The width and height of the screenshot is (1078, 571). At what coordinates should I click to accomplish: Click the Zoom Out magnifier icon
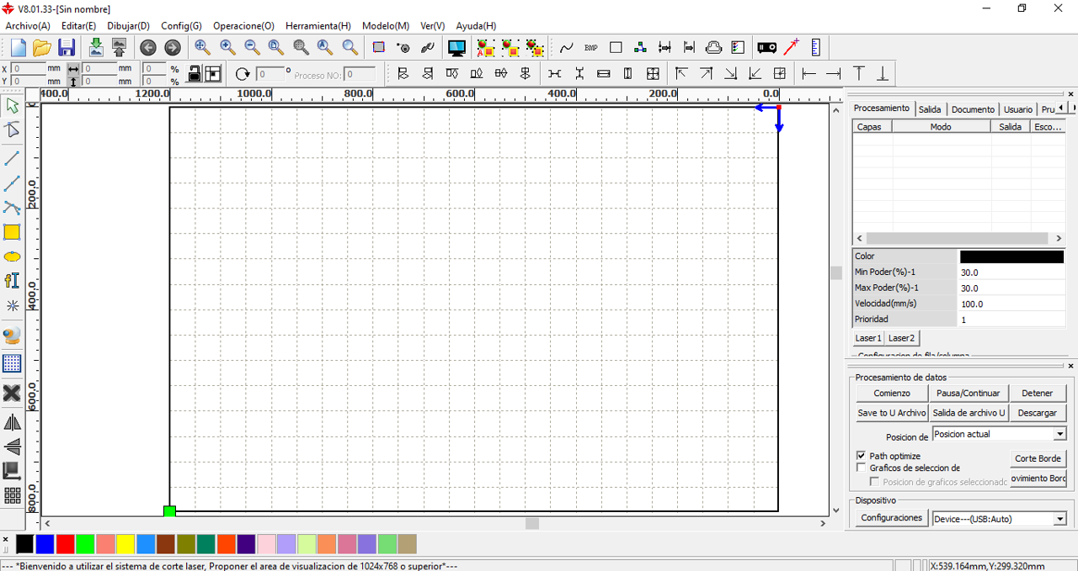point(252,48)
